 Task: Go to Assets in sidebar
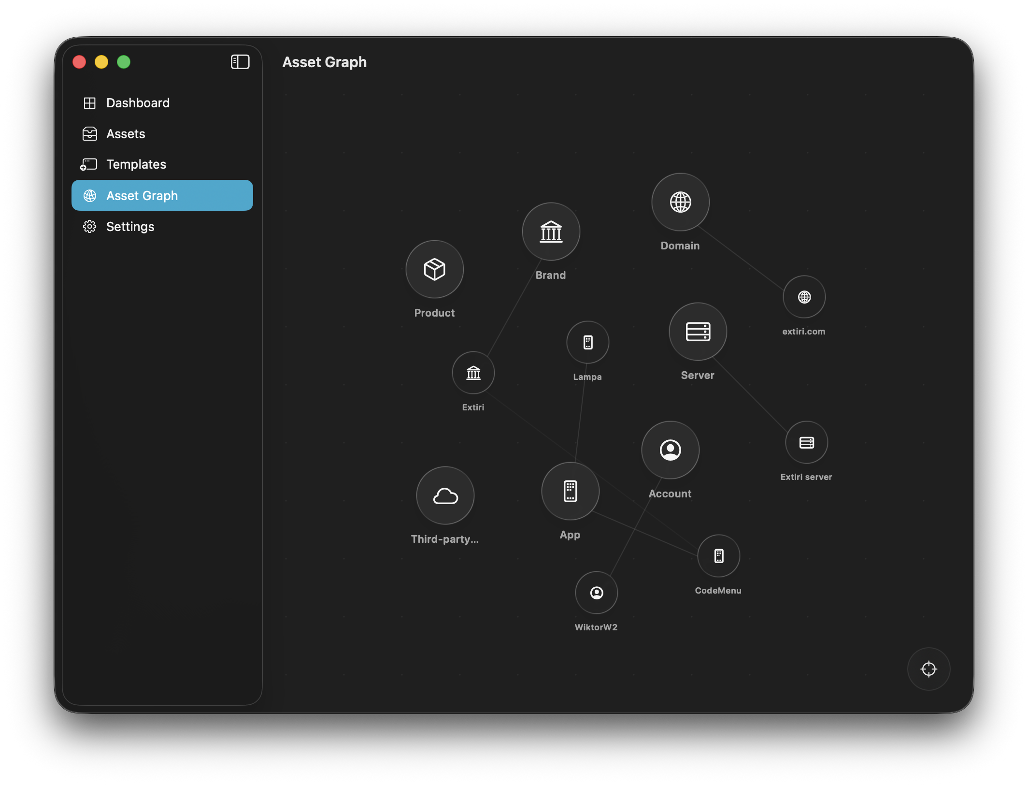tap(126, 134)
